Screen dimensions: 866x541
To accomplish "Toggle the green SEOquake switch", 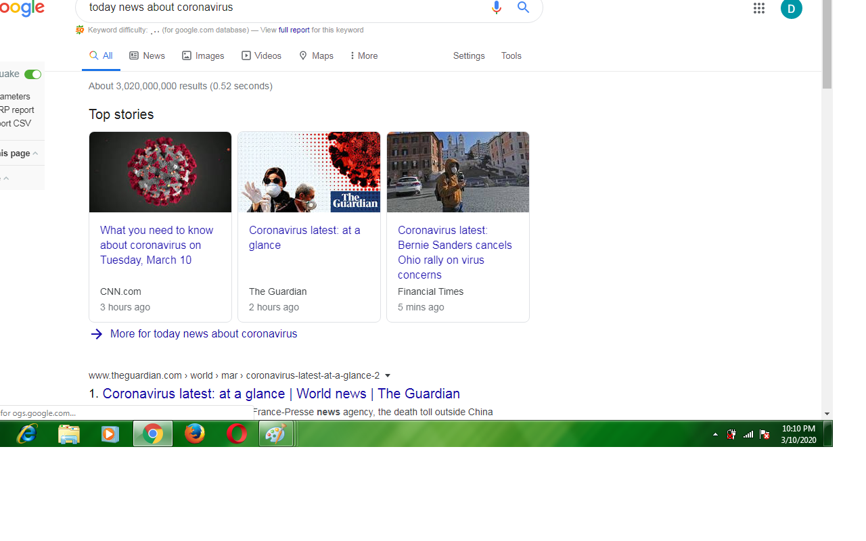I will 32,74.
